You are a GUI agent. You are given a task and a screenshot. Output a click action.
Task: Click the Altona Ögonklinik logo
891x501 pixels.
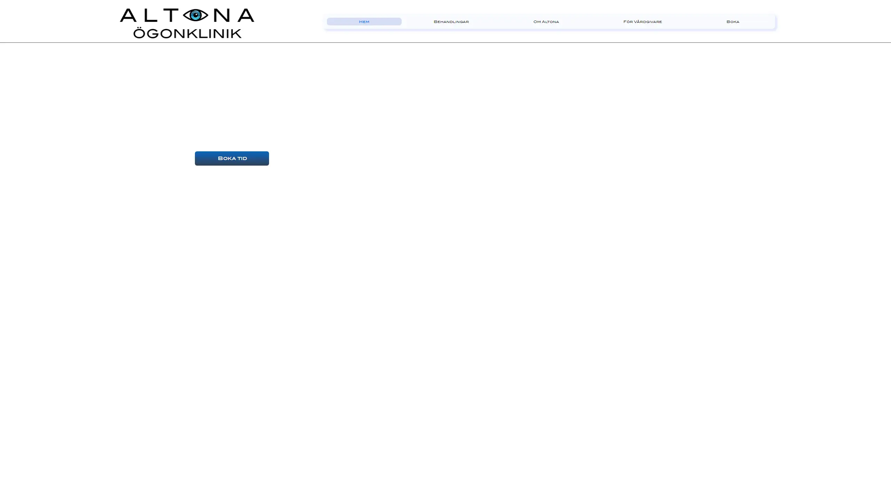click(x=187, y=23)
